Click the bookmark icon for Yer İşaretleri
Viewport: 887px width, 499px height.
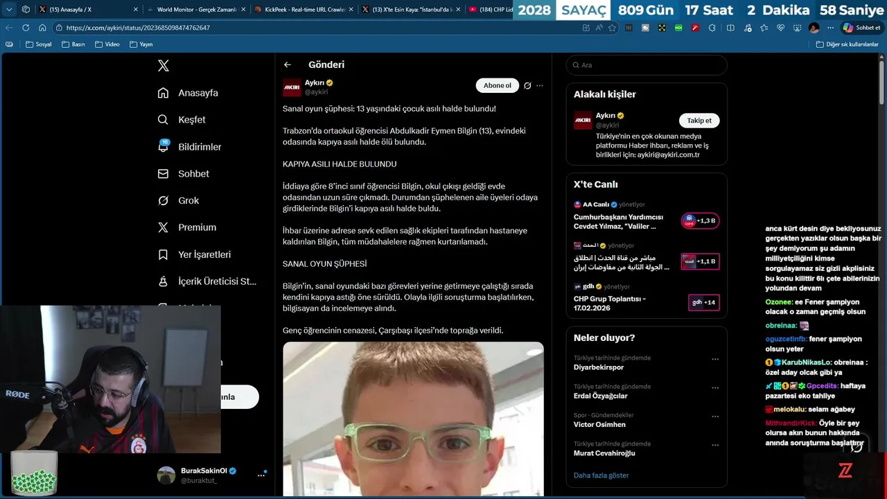(x=163, y=254)
